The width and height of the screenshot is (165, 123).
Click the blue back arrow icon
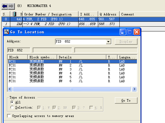[x=5, y=6]
